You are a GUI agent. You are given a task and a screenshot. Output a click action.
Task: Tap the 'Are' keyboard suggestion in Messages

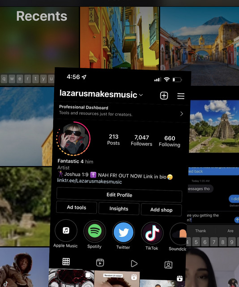point(230,231)
